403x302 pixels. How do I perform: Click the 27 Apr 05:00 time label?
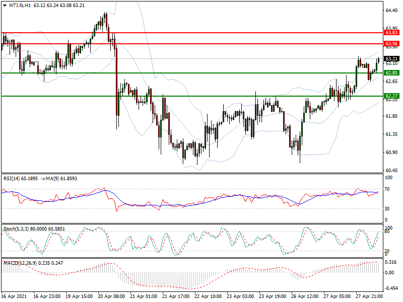[x=337, y=296]
